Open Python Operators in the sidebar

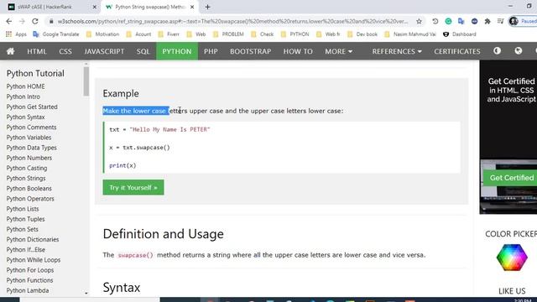pyautogui.click(x=30, y=199)
